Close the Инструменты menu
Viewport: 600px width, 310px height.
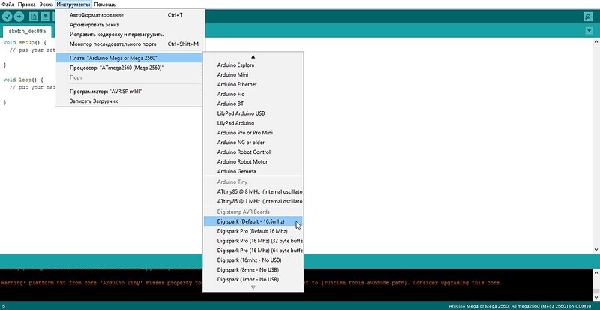pyautogui.click(x=73, y=5)
